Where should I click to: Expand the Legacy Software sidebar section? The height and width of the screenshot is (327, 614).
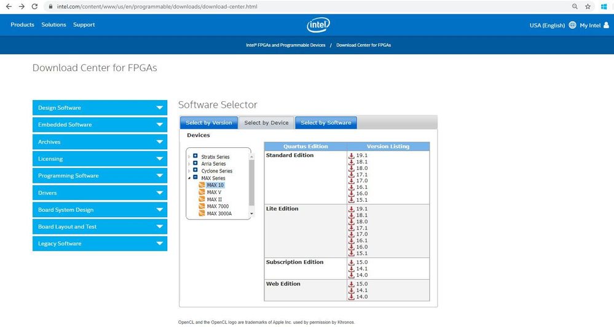coord(100,244)
